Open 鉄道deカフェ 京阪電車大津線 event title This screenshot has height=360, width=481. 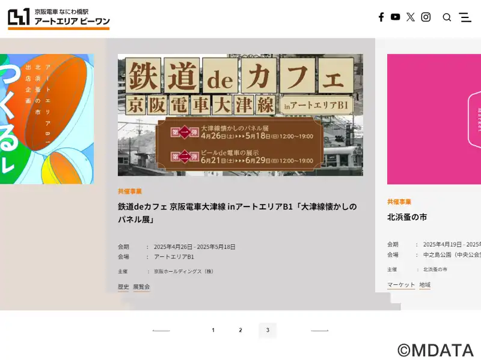[x=237, y=213]
